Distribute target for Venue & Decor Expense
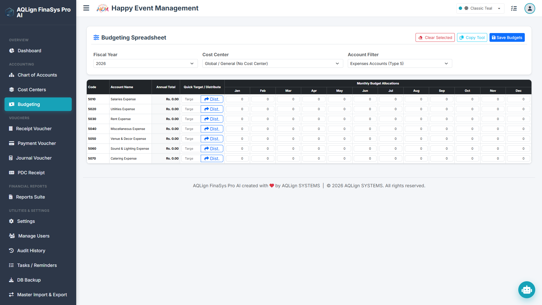 [x=212, y=139]
